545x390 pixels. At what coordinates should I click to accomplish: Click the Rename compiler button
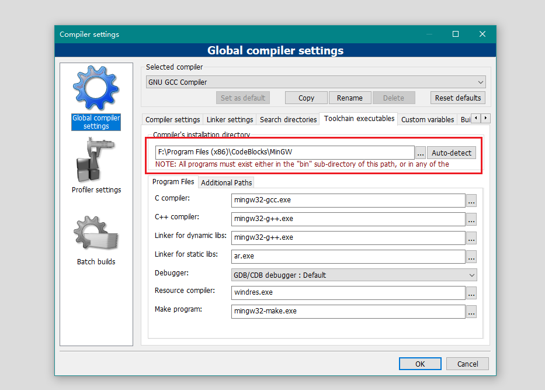350,98
